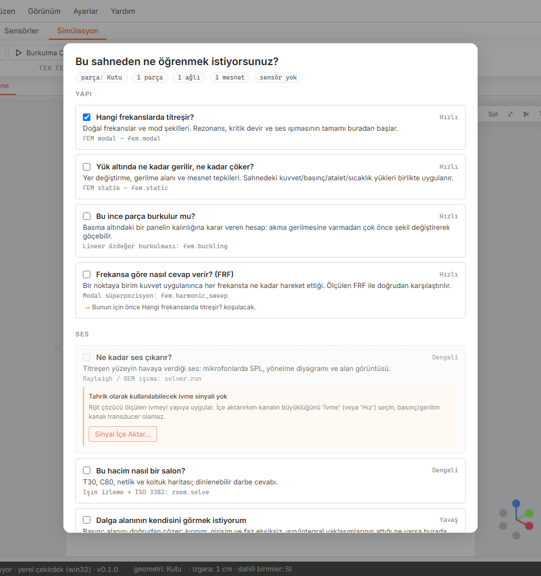The height and width of the screenshot is (576, 541).
Task: Click the dialog title "Bu sahneden ne öğrenmek istiyorsunuz?"
Action: click(x=177, y=62)
